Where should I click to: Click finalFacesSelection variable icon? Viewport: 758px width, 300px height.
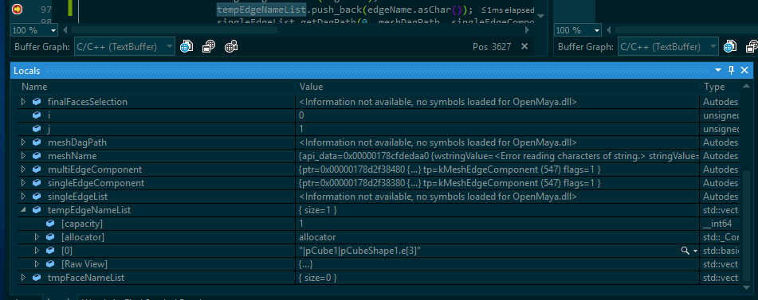click(x=37, y=102)
